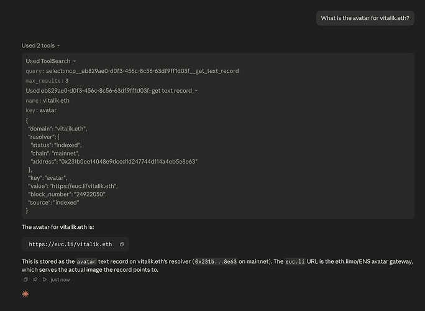Click the "domain": "vitalik.eth" line
This screenshot has height=311, width=425.
click(58, 129)
